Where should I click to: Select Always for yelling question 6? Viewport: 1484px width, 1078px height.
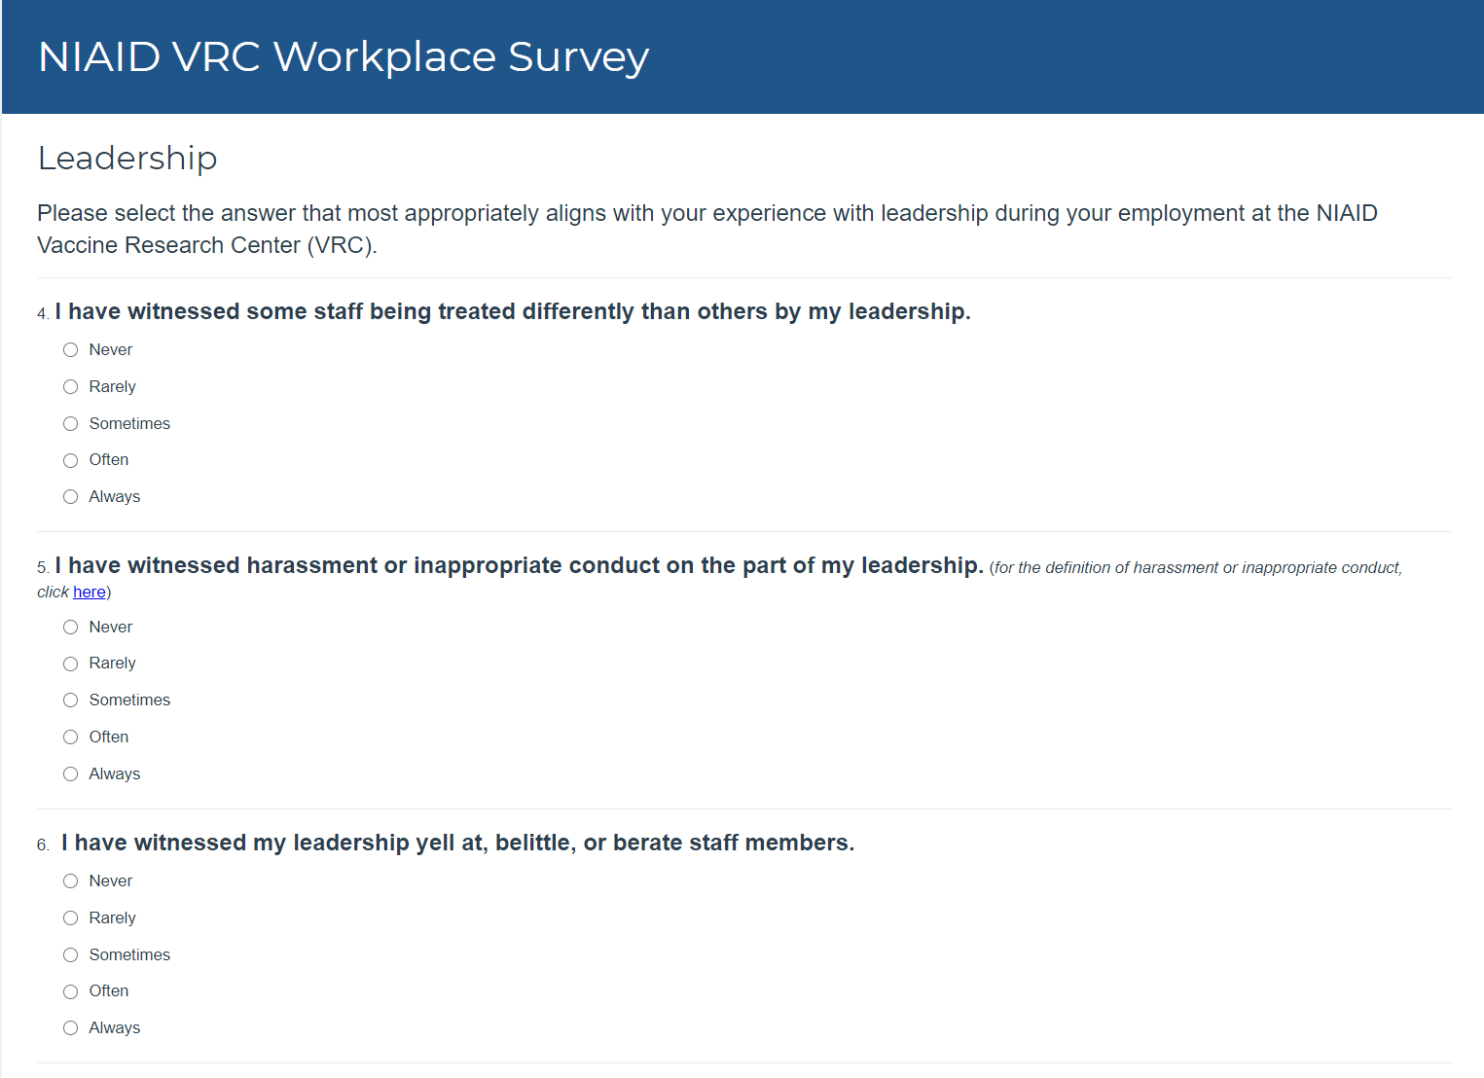pos(71,1028)
